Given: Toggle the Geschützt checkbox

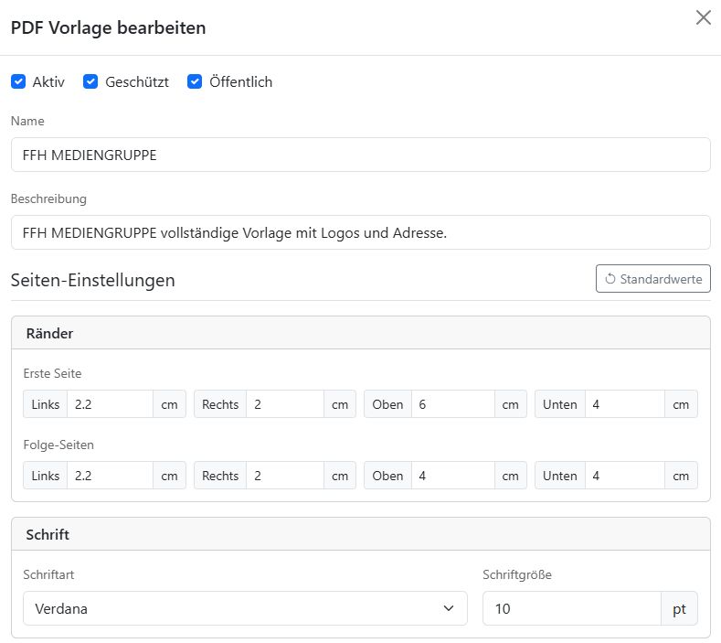Looking at the screenshot, I should 90,81.
